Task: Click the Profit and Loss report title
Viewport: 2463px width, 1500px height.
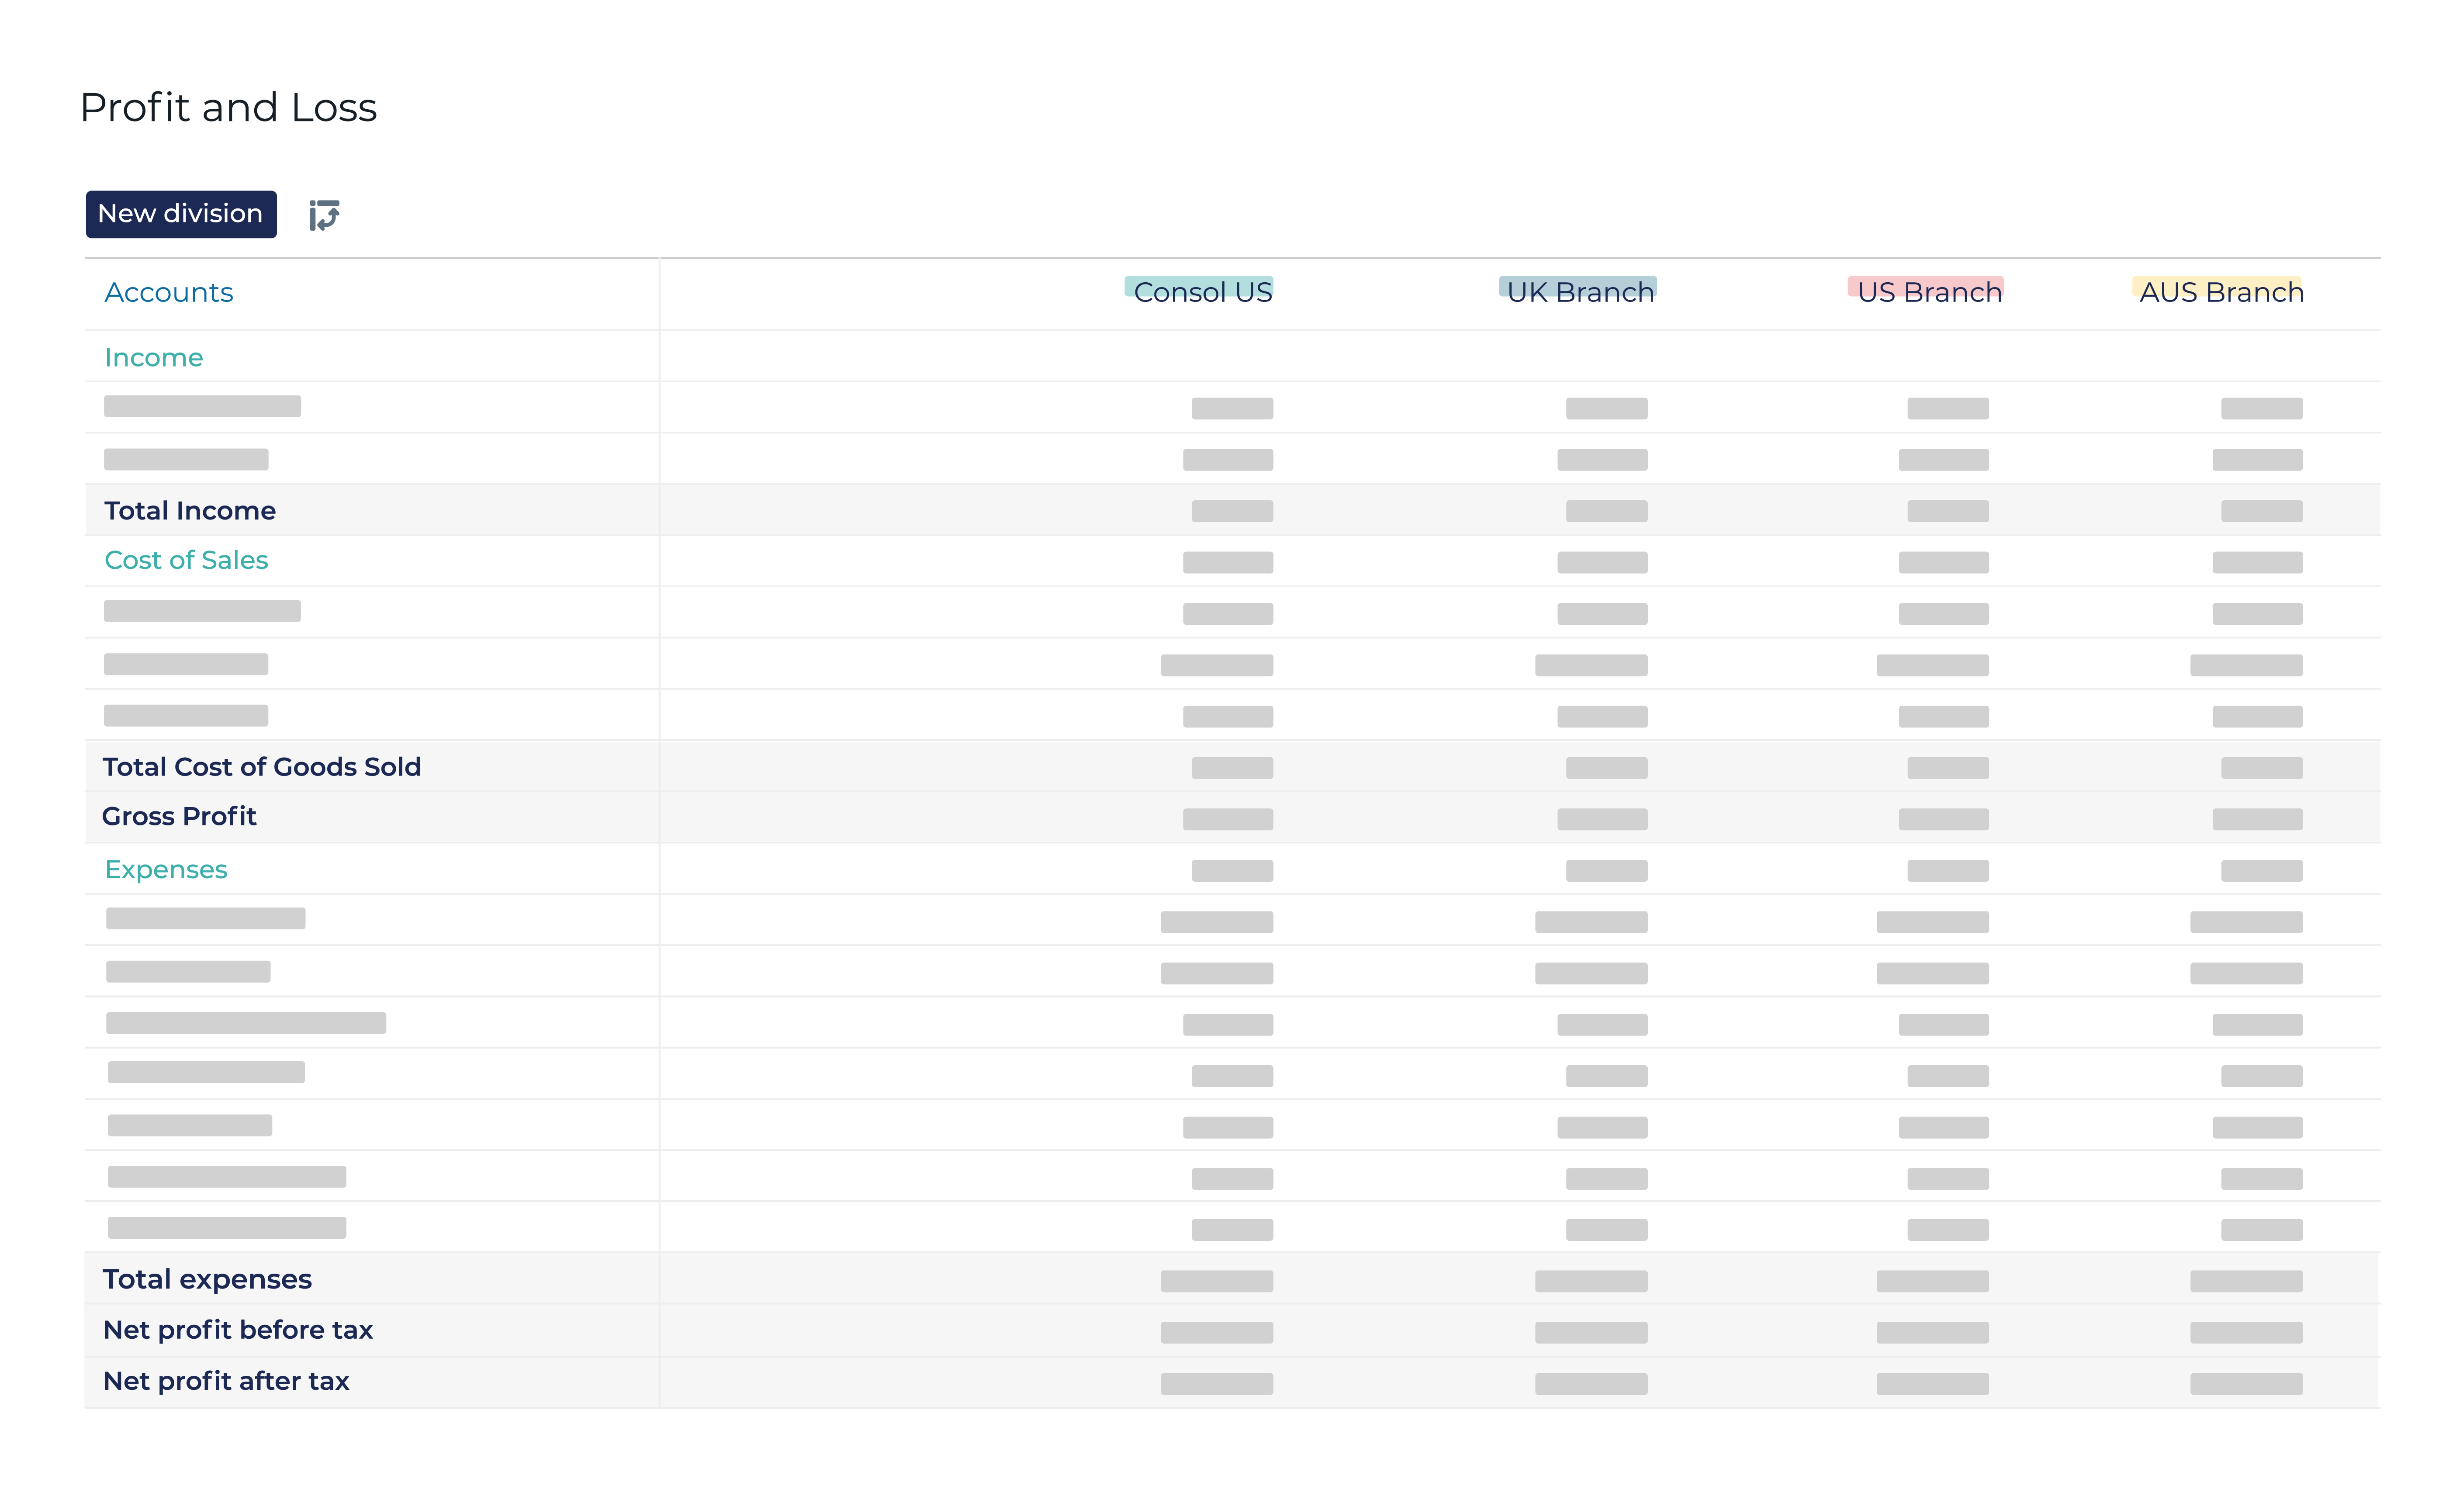Action: click(x=229, y=106)
